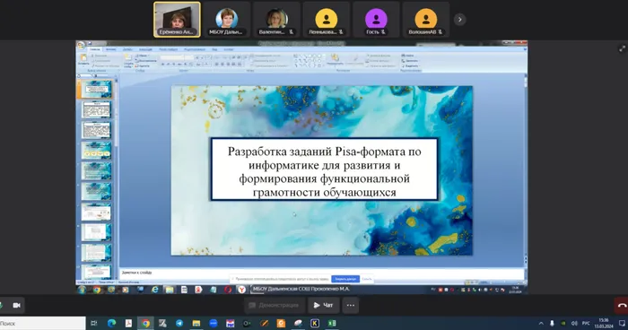The image size is (628, 330).
Task: Open the PDF reader taskbar icon
Action: [x=128, y=323]
